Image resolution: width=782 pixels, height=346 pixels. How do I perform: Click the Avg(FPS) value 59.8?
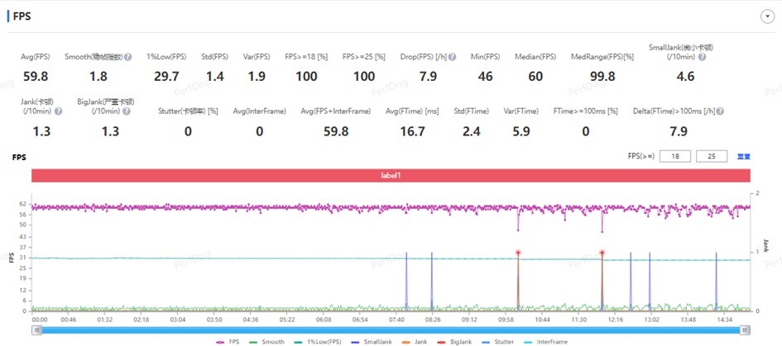click(x=36, y=76)
